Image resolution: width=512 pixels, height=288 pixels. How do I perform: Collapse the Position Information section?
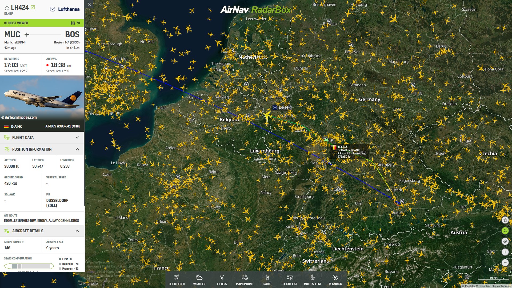[42, 149]
